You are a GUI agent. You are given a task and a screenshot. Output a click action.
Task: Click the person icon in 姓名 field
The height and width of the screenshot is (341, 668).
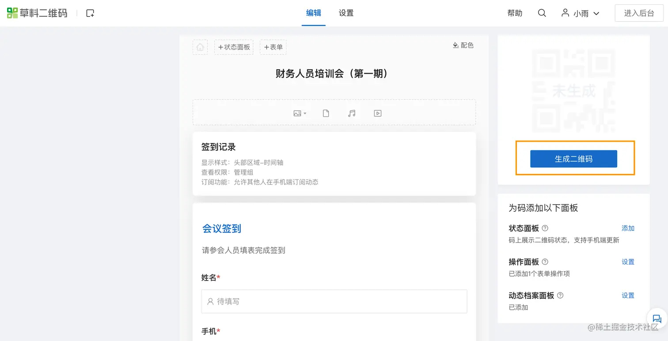210,301
